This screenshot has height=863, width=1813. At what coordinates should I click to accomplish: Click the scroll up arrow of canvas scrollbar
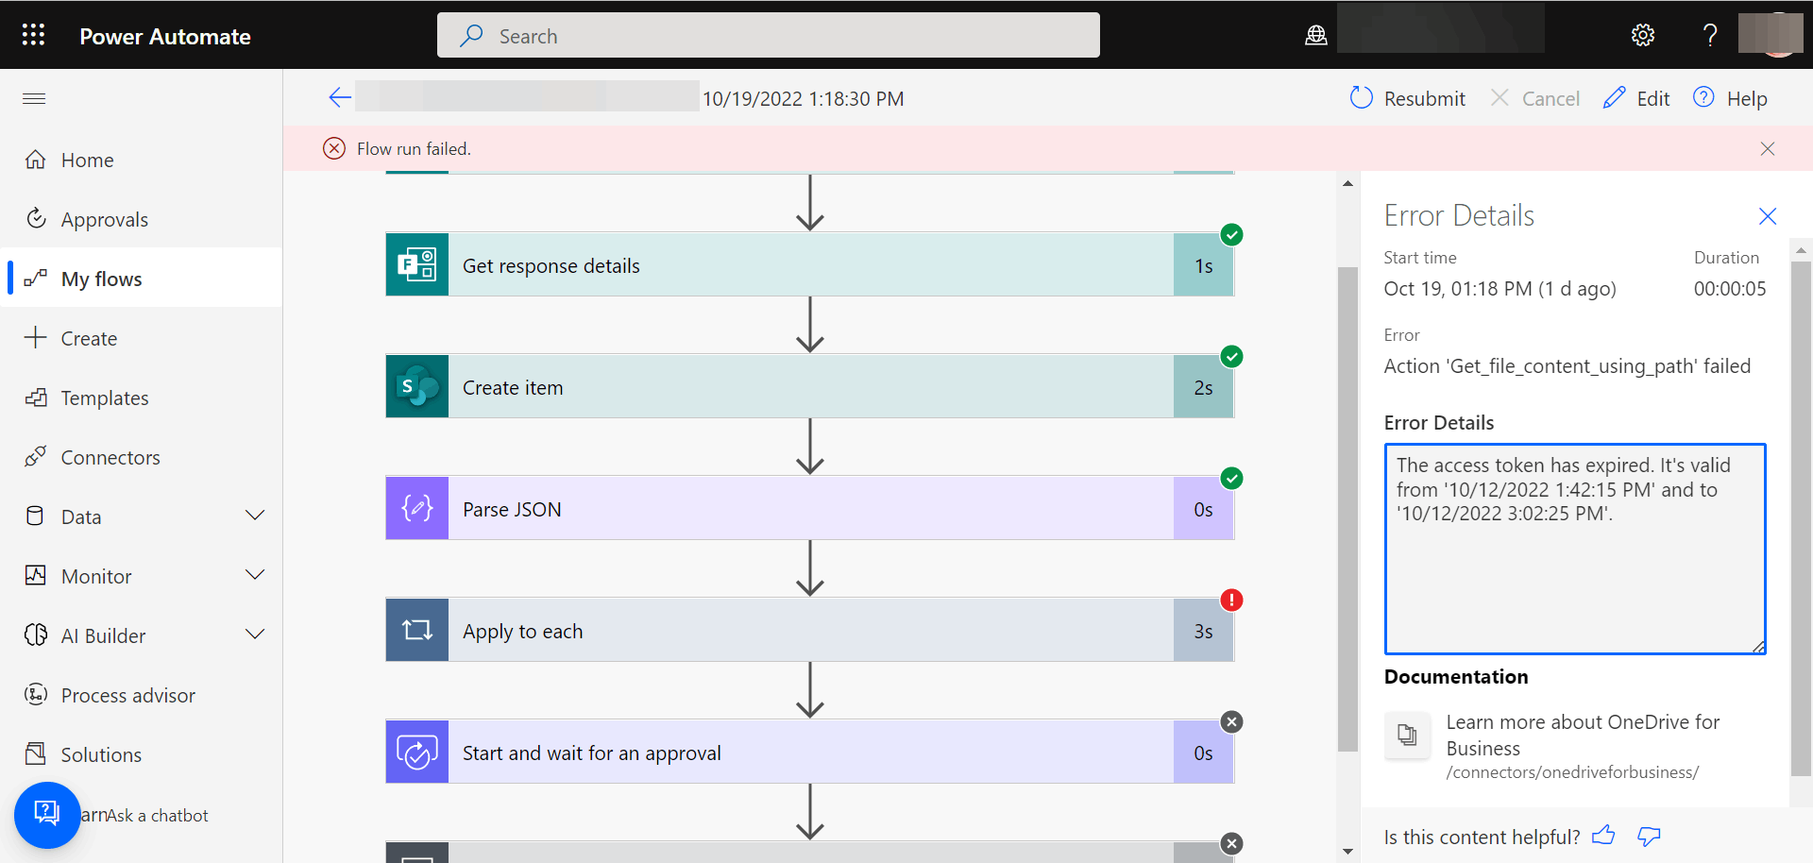pos(1347,183)
